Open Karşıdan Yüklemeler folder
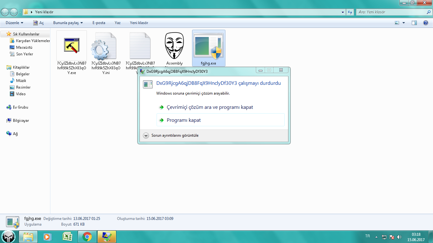 30,41
